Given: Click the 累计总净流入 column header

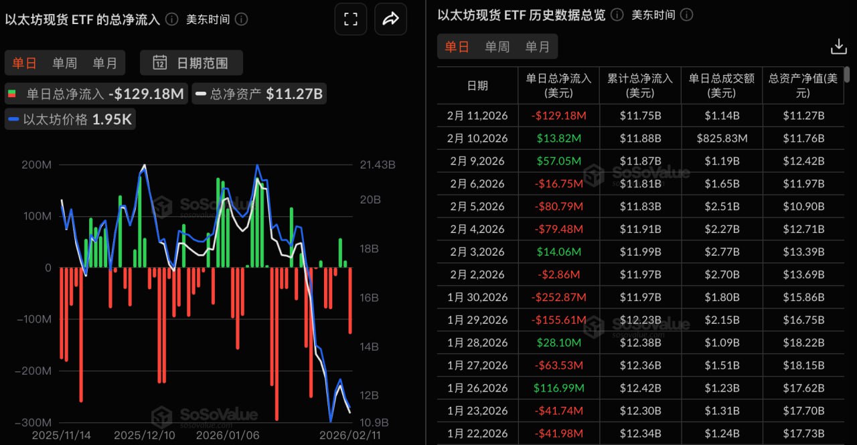Looking at the screenshot, I should (640, 86).
